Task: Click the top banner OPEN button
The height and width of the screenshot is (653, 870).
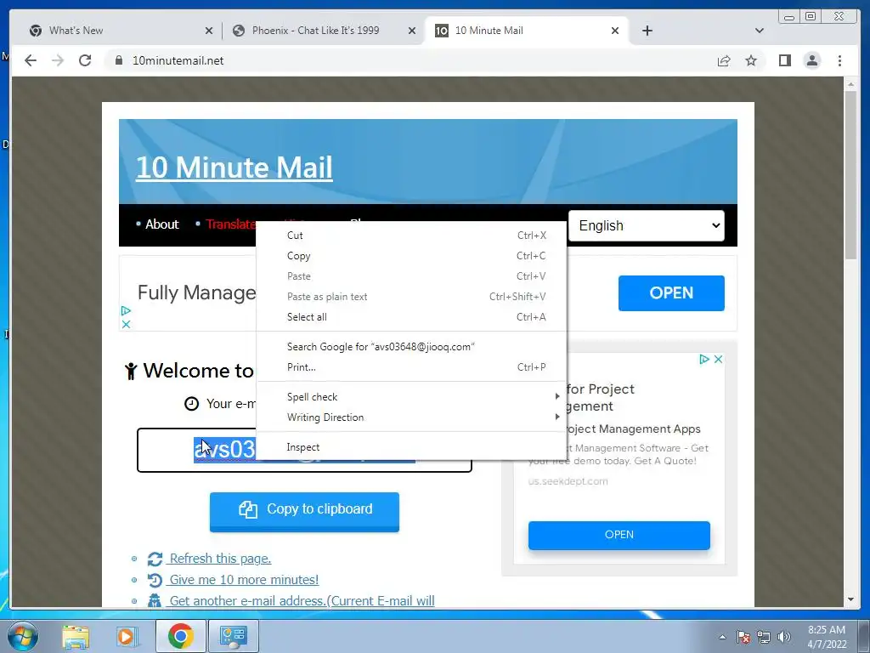Action: click(671, 293)
